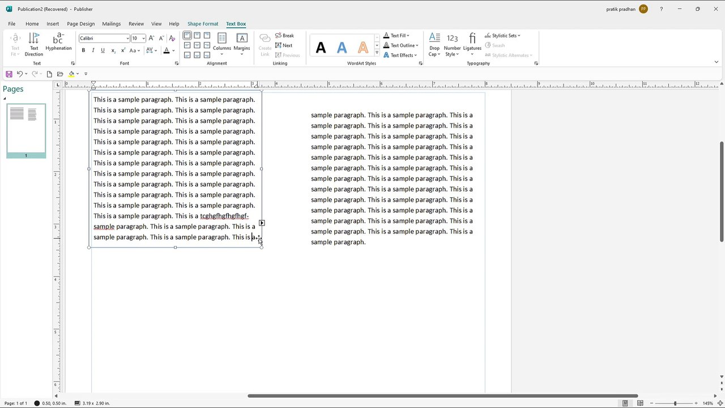Open the Typography group dialog launcher

[x=536, y=63]
